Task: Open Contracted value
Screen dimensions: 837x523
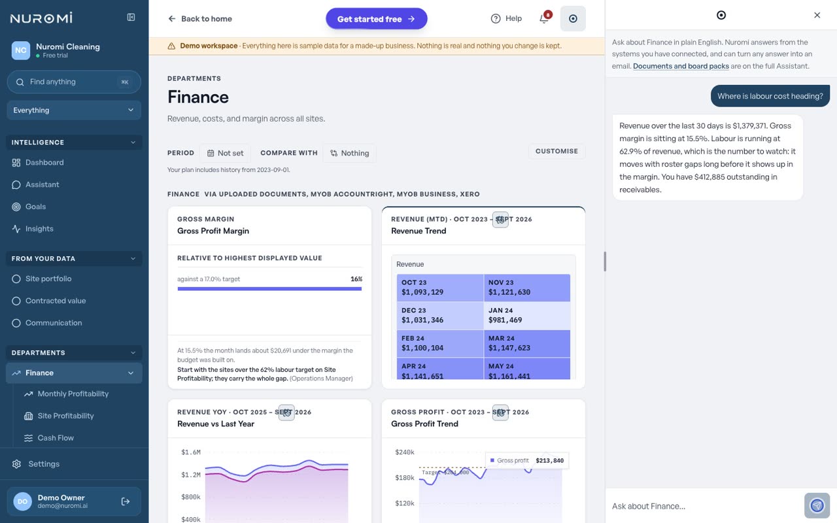Action: point(74,301)
